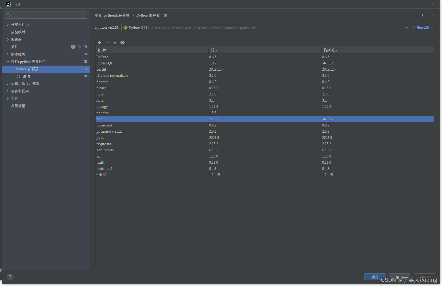Click the project-scope icon on 项目 row

86,61
